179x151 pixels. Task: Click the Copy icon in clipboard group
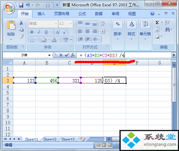[21, 30]
